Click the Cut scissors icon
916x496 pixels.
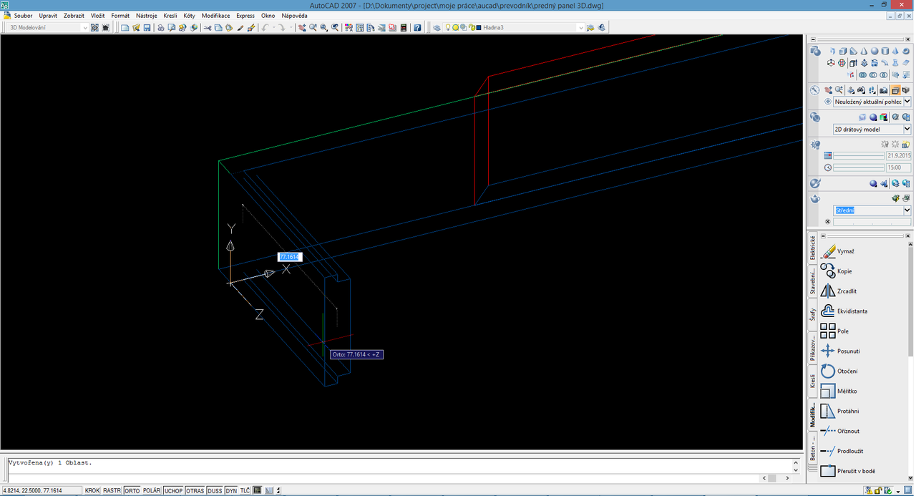208,28
